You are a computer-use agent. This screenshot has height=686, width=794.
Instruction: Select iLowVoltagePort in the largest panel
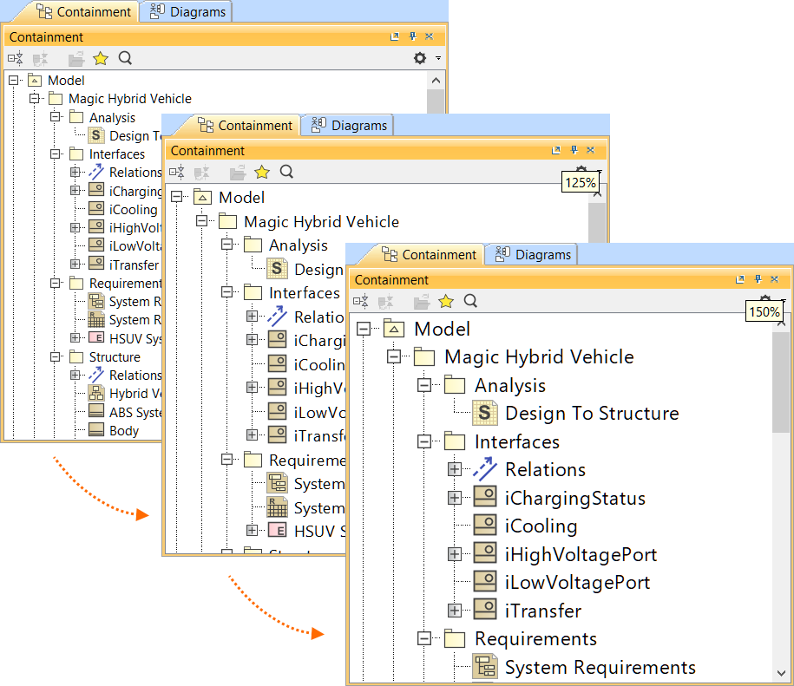[577, 582]
